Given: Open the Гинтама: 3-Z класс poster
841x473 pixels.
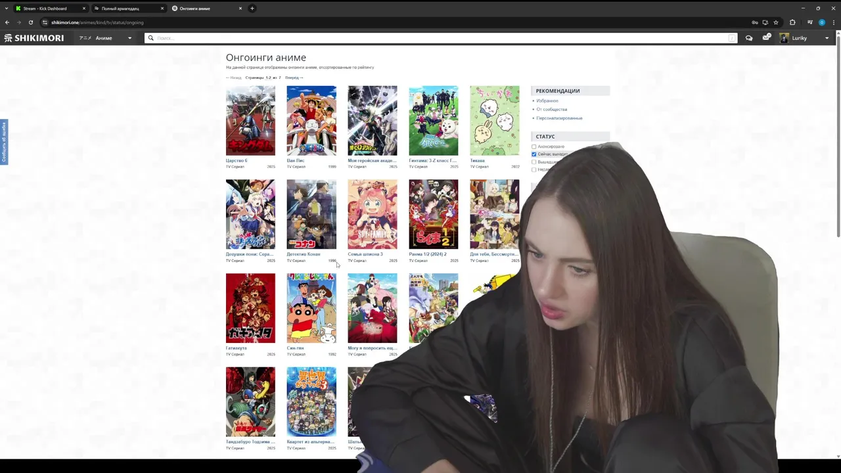Looking at the screenshot, I should tap(434, 120).
